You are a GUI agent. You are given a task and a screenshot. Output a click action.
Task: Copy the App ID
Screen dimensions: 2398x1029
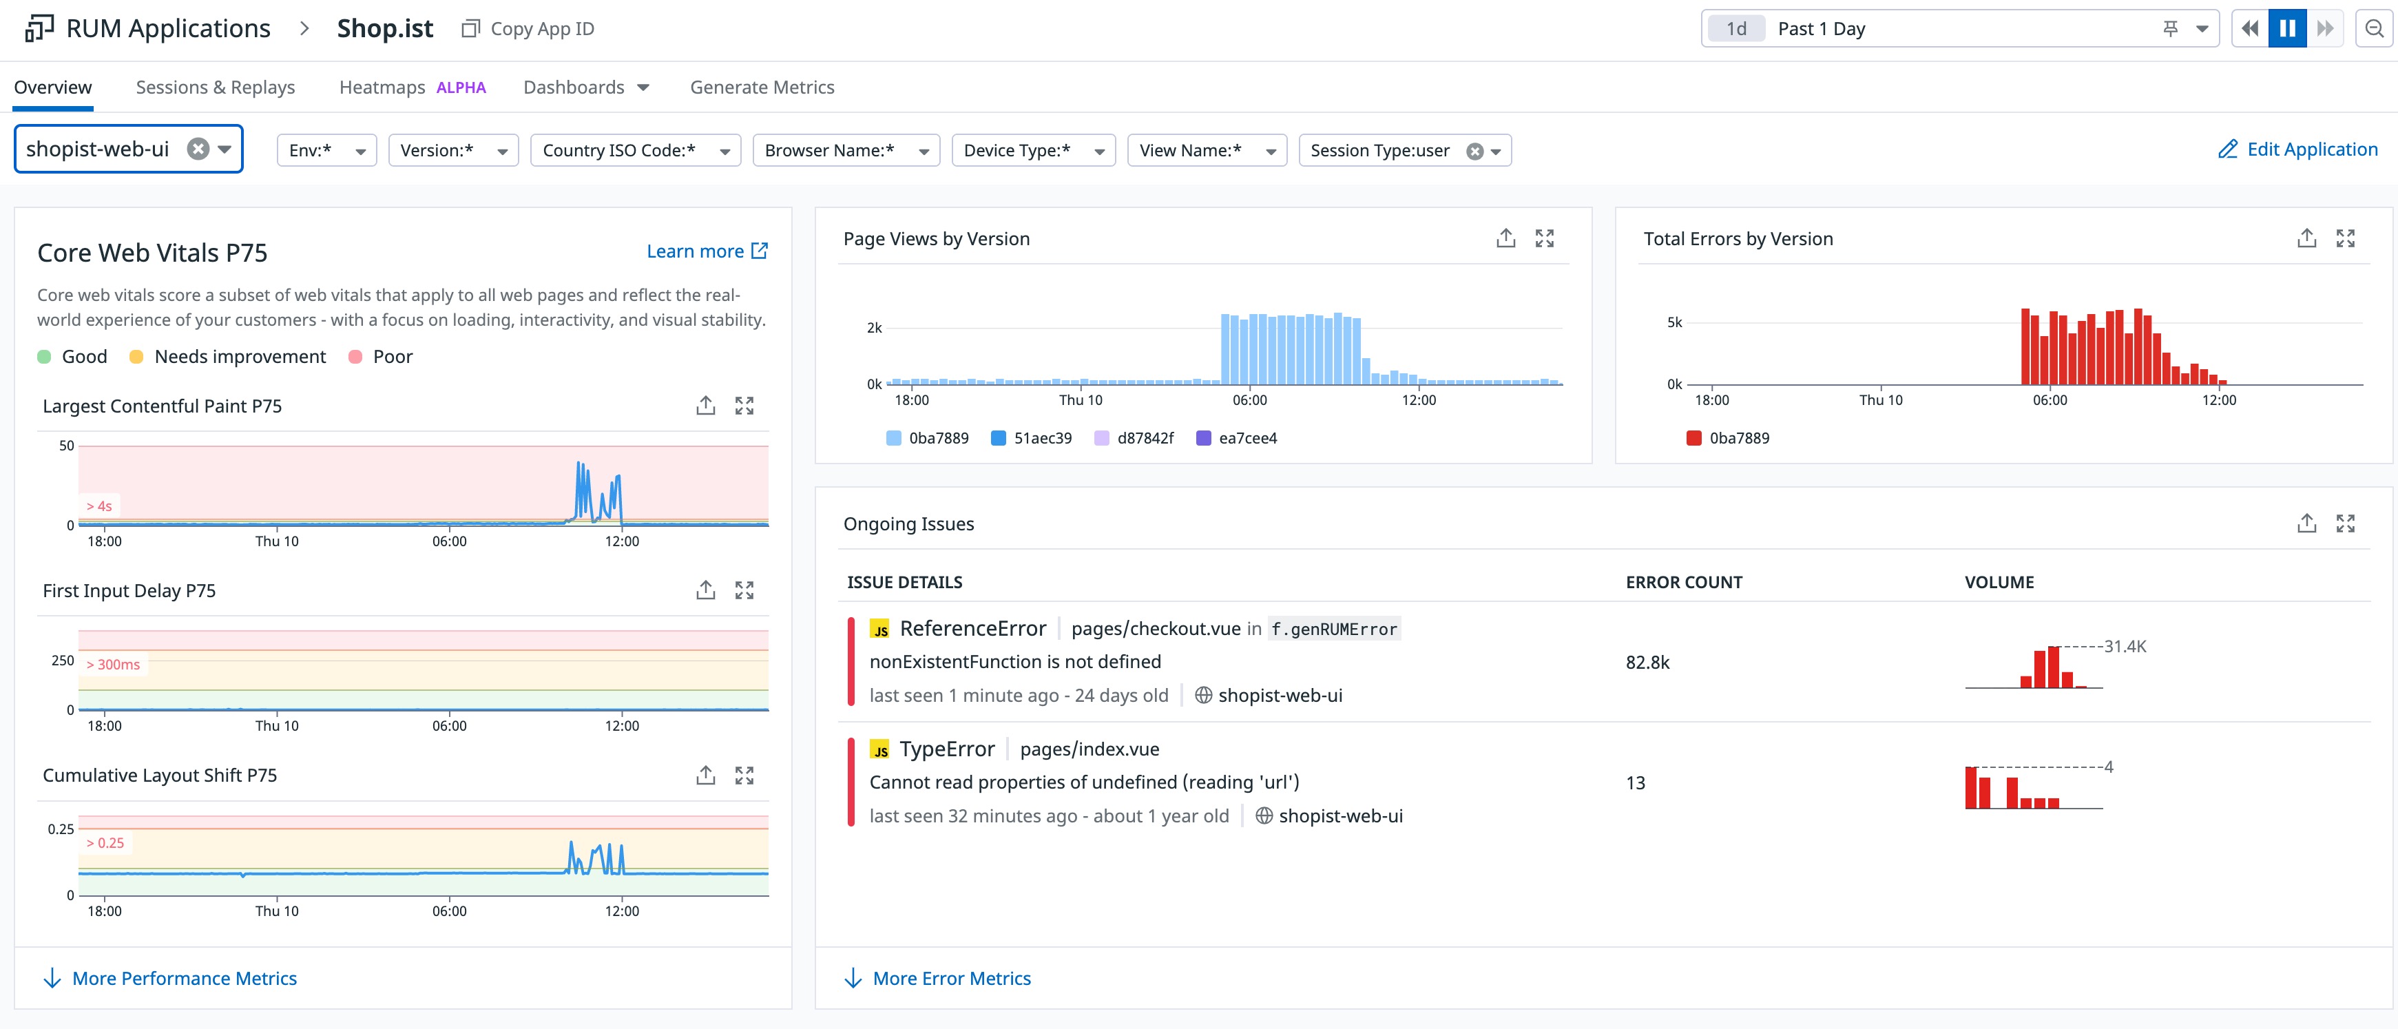tap(526, 28)
